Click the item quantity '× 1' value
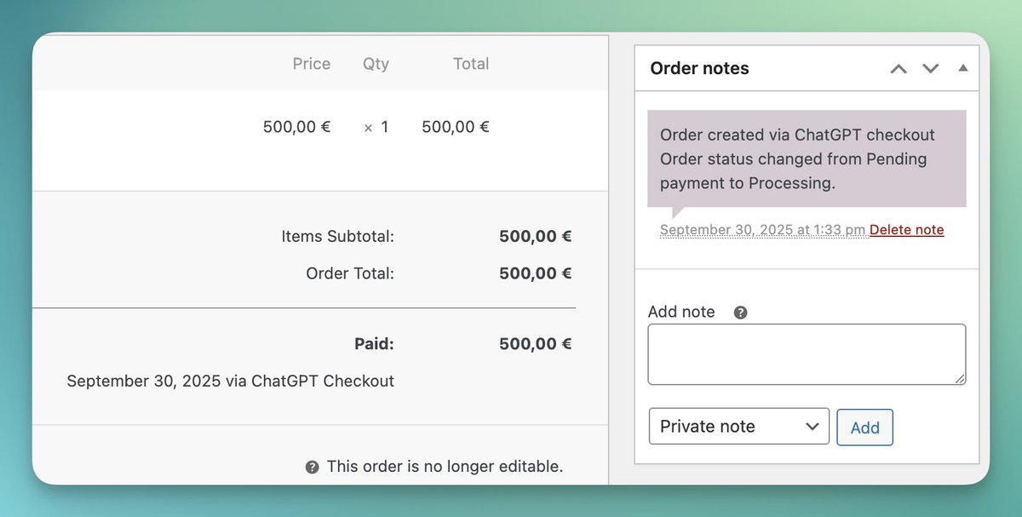Screen dimensions: 1022x517 376,127
